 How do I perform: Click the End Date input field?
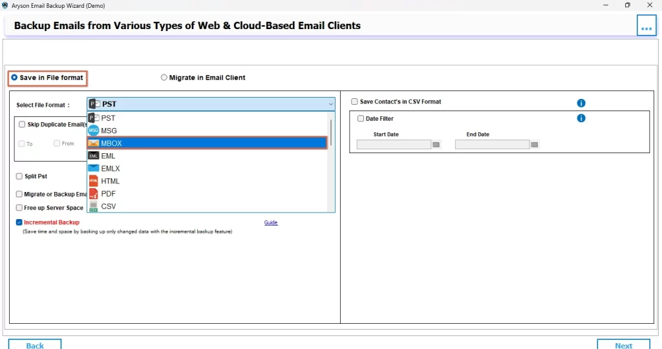click(492, 145)
